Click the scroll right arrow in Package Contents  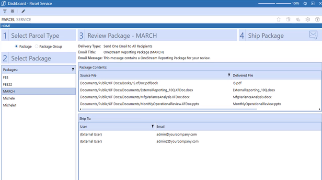tap(320, 109)
